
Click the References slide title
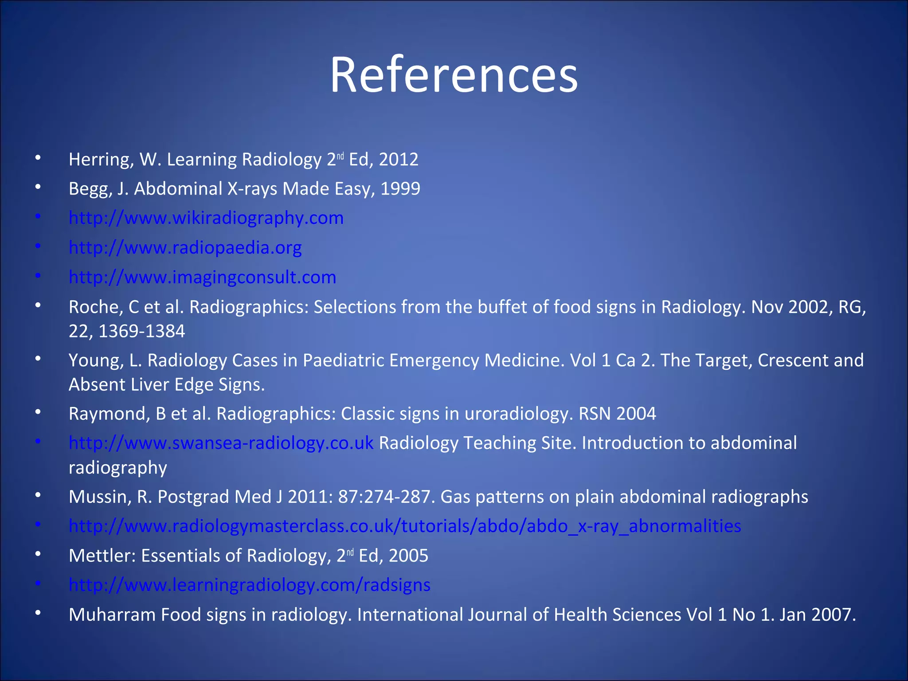(454, 74)
